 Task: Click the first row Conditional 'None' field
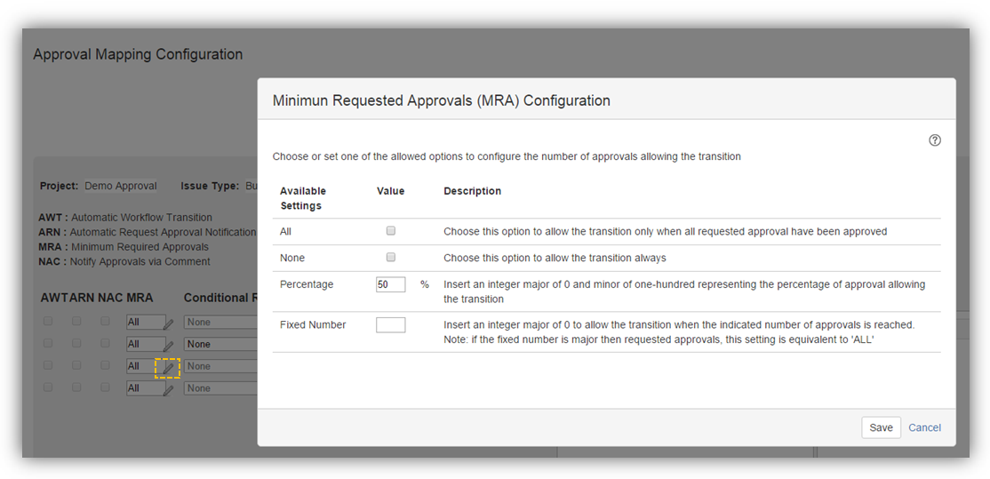pyautogui.click(x=220, y=322)
